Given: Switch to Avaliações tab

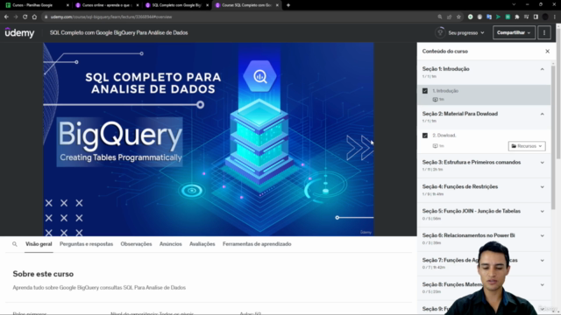Looking at the screenshot, I should [x=202, y=244].
